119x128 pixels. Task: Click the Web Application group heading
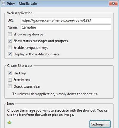(20, 13)
